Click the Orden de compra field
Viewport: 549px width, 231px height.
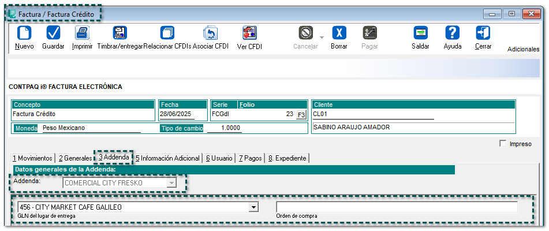[397, 207]
